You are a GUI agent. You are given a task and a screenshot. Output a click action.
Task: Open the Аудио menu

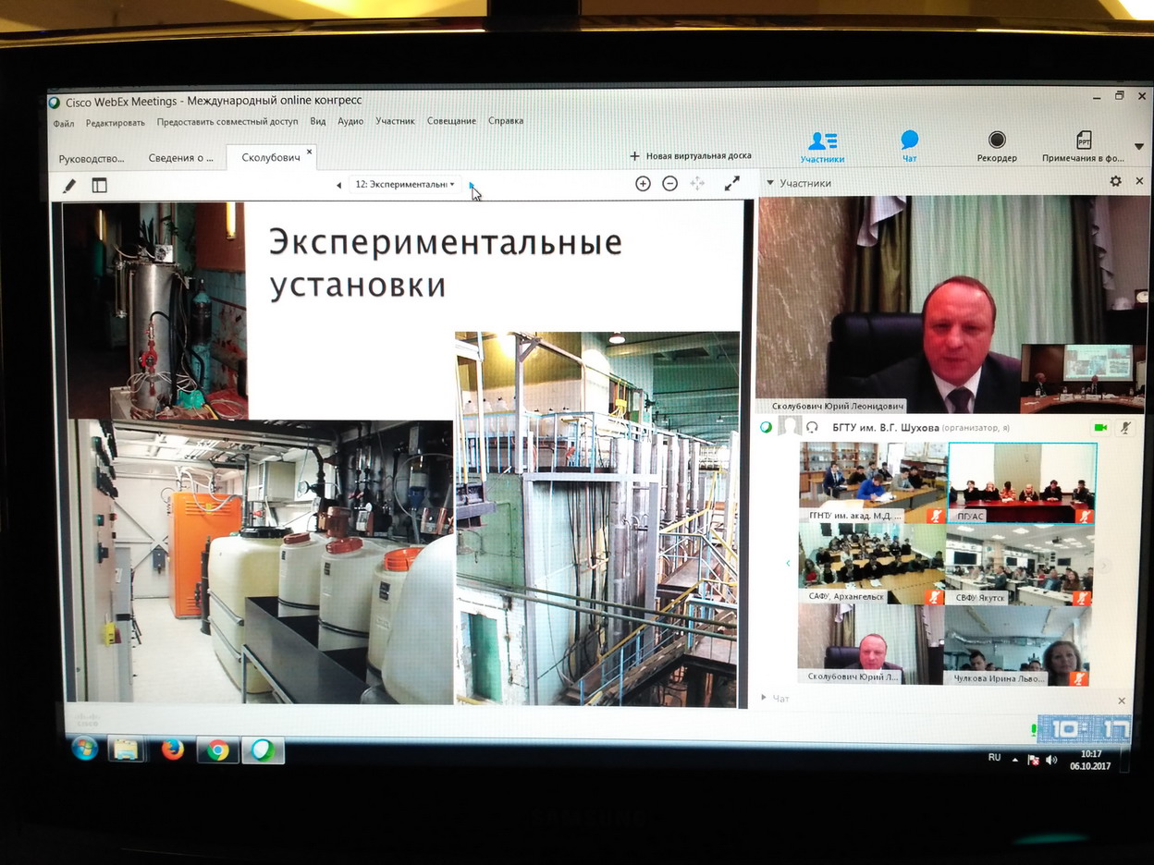click(350, 121)
